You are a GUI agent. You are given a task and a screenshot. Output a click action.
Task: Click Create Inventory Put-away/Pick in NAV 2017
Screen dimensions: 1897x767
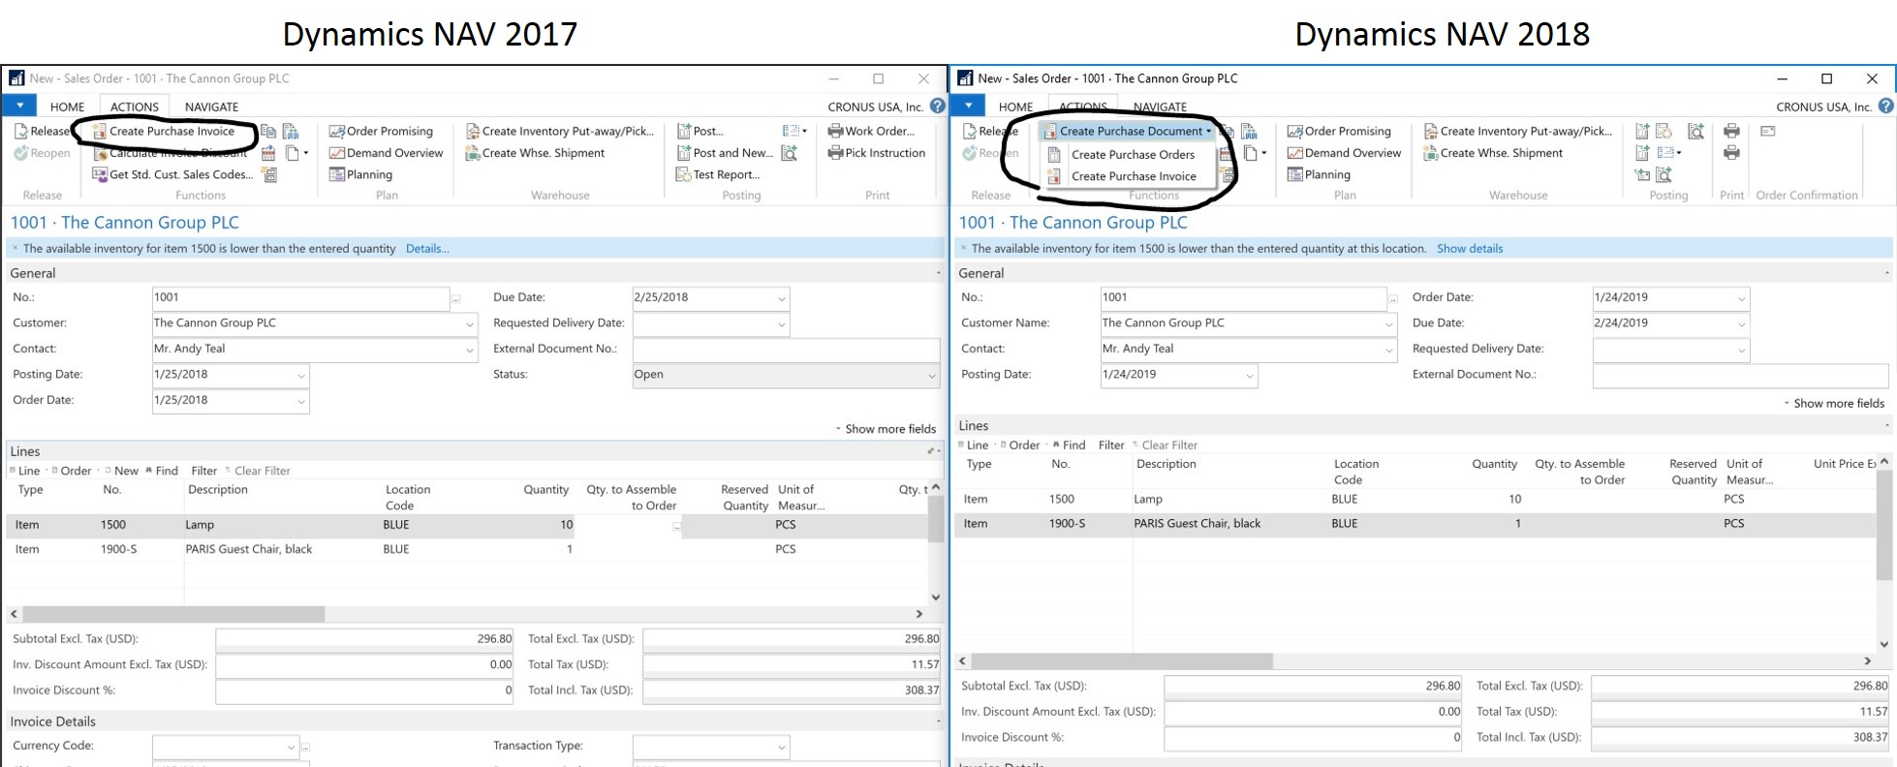[559, 131]
